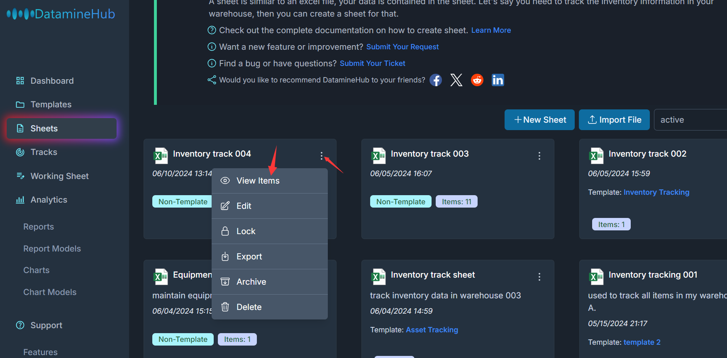Click the Analytics bar chart icon

click(x=20, y=200)
